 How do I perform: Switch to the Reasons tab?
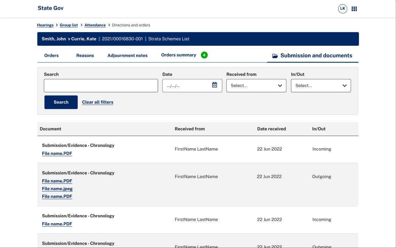click(85, 55)
